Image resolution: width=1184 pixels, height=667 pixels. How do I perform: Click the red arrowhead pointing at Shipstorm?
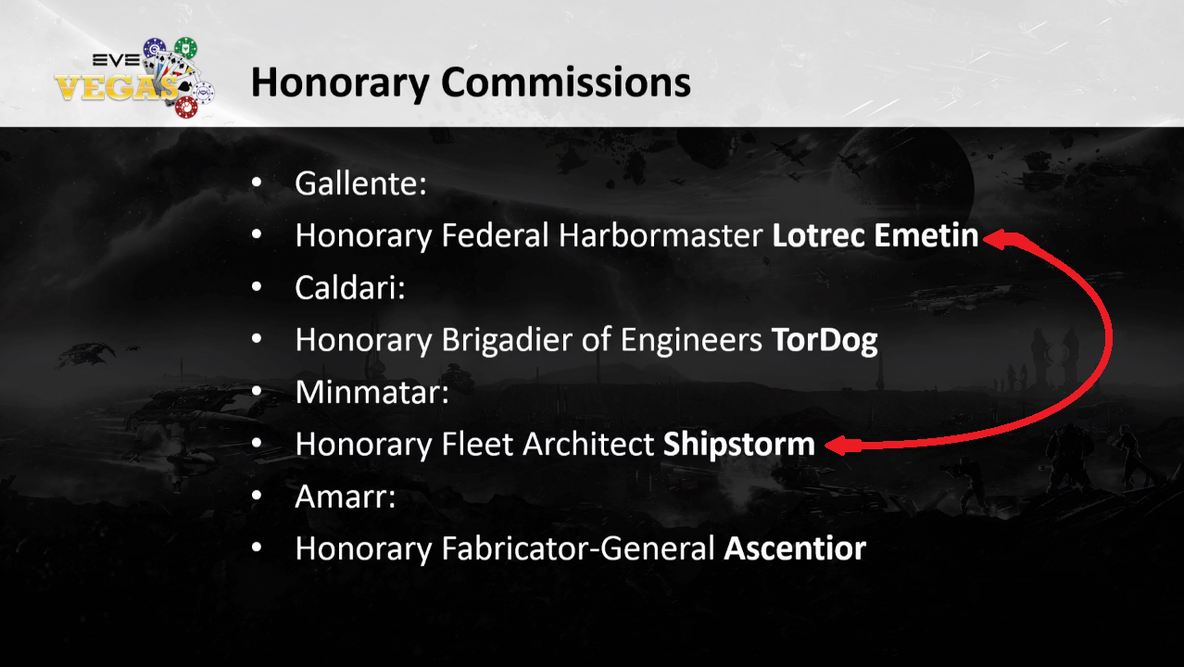[x=836, y=447]
